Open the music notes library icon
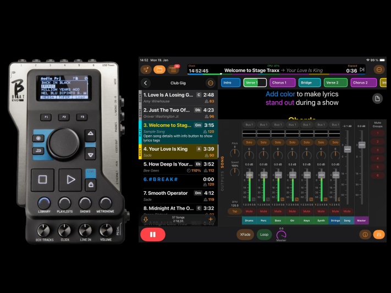391x293 pixels. (146, 70)
